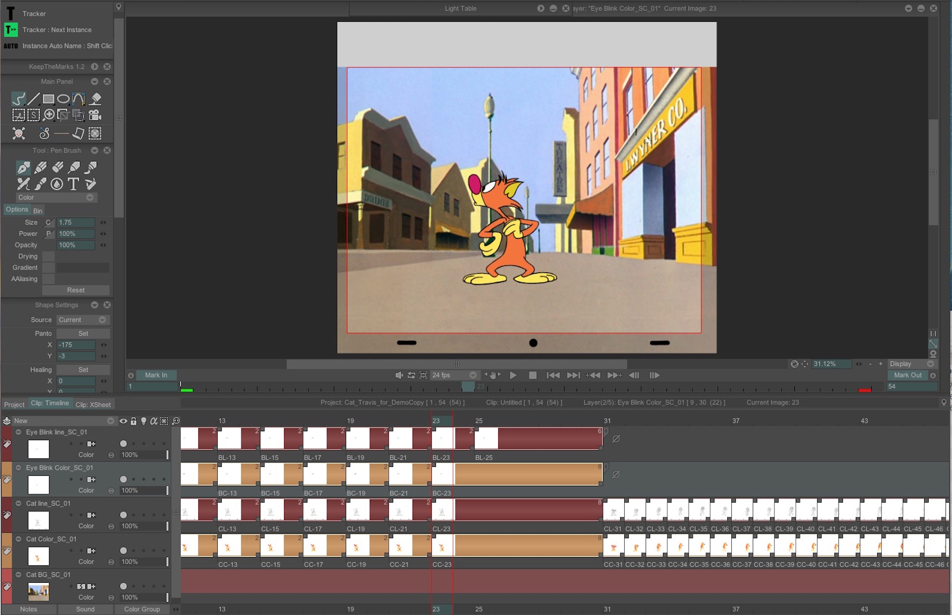Select the ellipse shape tool
The width and height of the screenshot is (952, 615).
[63, 99]
